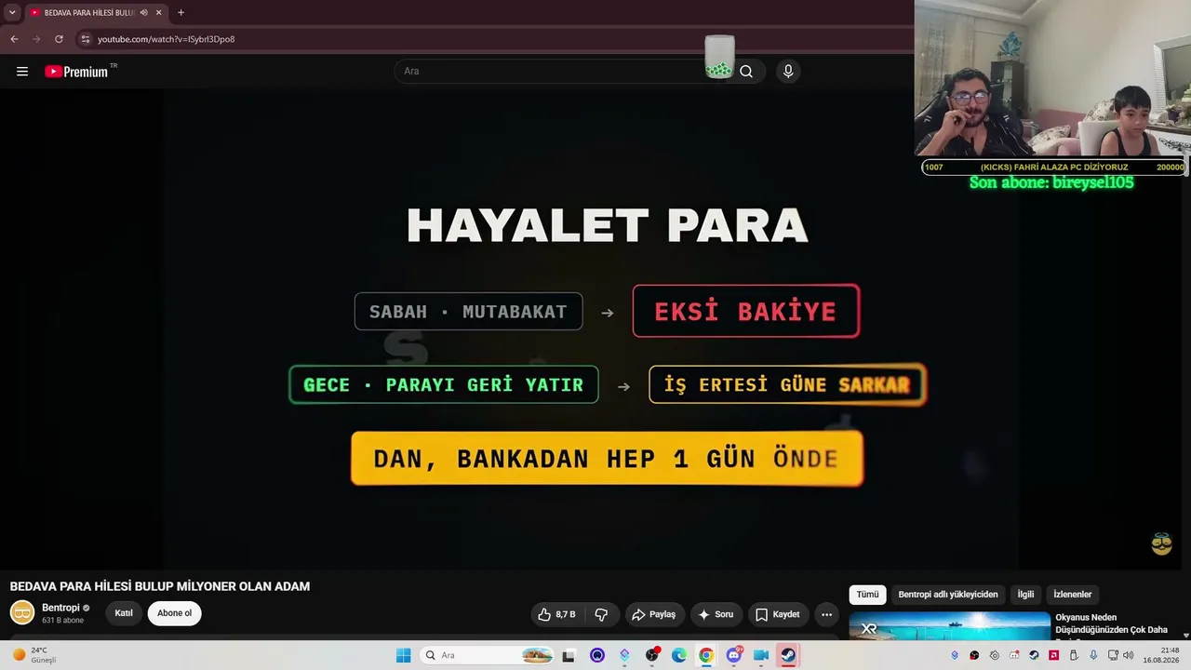Image resolution: width=1191 pixels, height=670 pixels.
Task: Open the Okyanus Neden video thumbnail
Action: coord(950,625)
